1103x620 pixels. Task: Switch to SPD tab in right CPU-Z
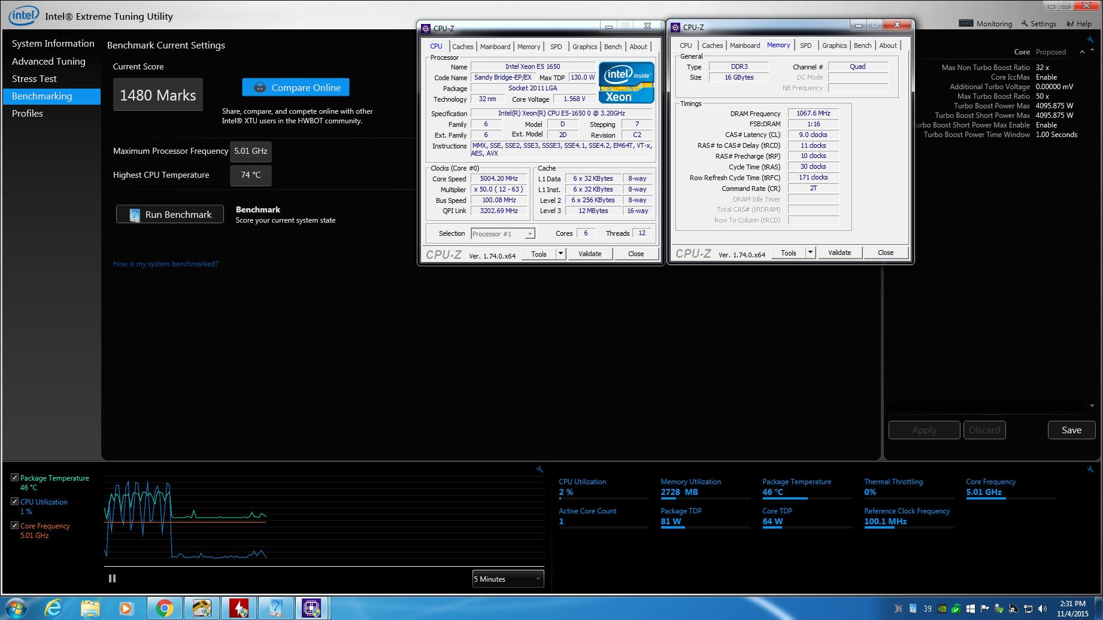tap(806, 45)
